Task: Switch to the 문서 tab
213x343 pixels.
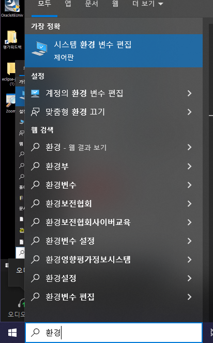Action: pyautogui.click(x=92, y=4)
